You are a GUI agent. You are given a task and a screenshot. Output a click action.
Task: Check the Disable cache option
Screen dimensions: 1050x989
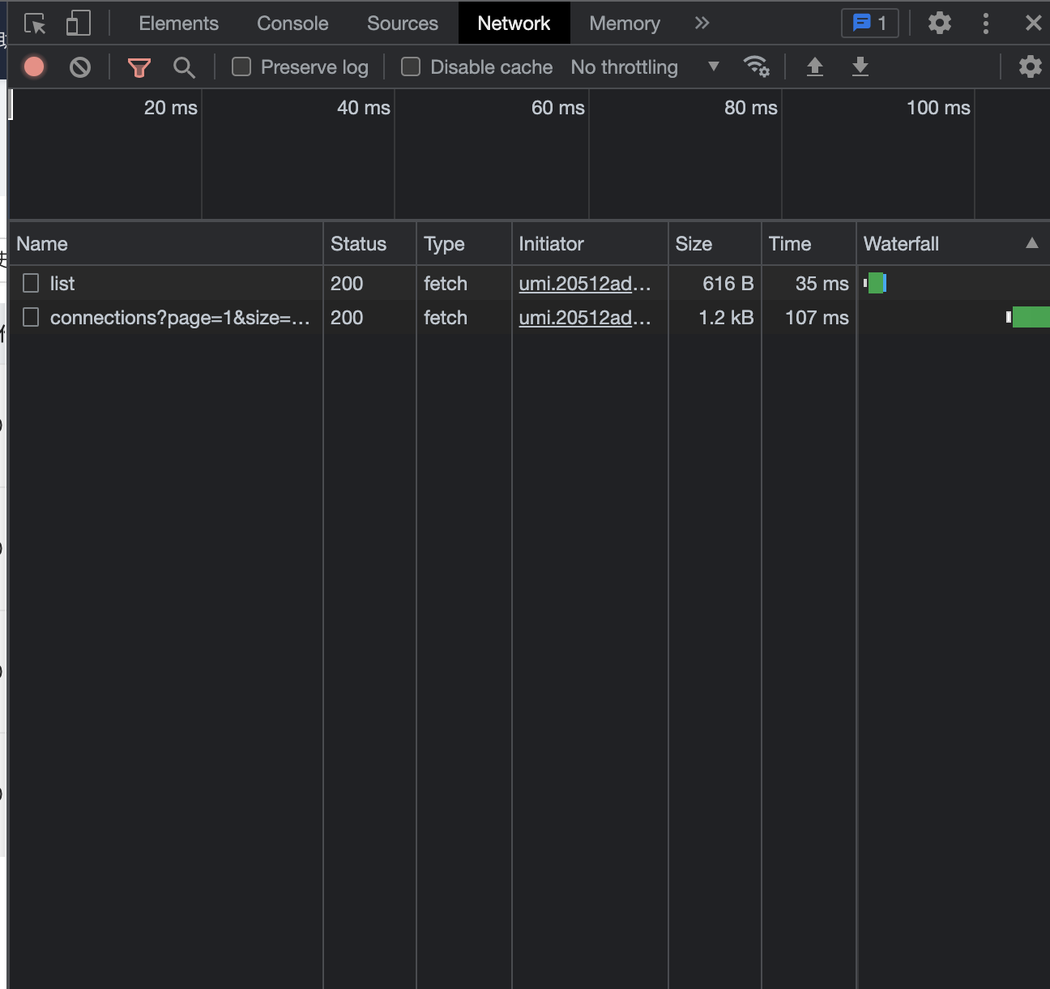click(411, 66)
